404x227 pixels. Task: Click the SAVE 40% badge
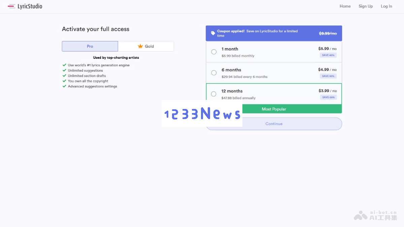tap(328, 55)
